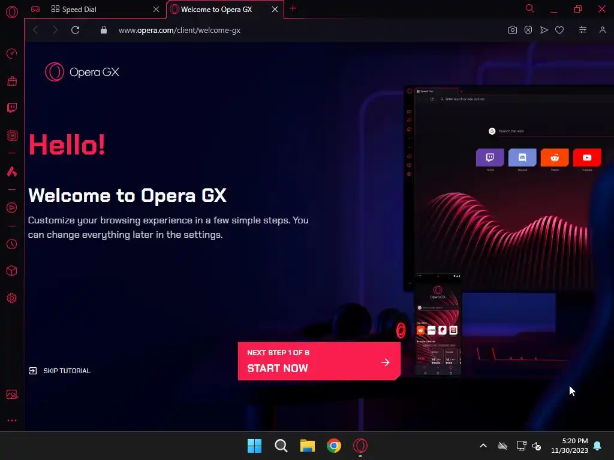
Task: Open Extensions cube icon in sidebar
Action: pyautogui.click(x=12, y=271)
